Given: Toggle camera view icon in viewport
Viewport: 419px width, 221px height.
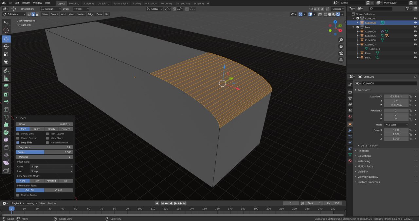Looking at the screenshot, I should 341,53.
